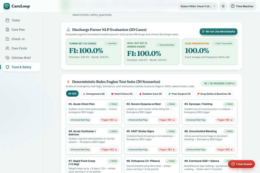The image size is (260, 173).
Task: Click the droplet icon in Diabetes Care filter
Action: click(x=140, y=94)
